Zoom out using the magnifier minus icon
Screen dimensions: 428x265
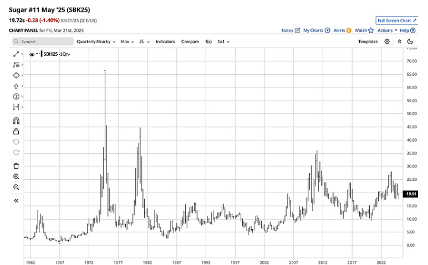16,188
